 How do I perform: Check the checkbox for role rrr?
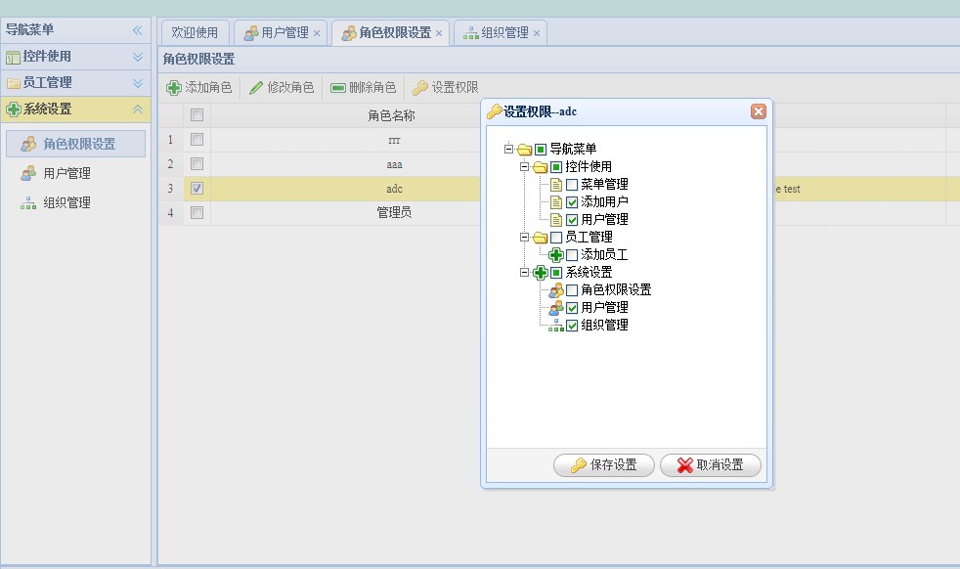(196, 140)
